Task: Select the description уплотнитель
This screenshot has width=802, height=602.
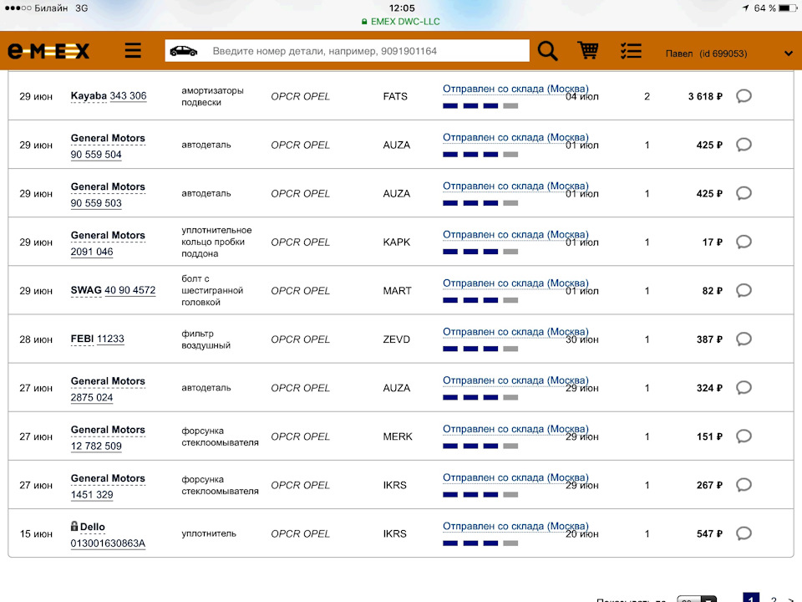Action: 209,533
